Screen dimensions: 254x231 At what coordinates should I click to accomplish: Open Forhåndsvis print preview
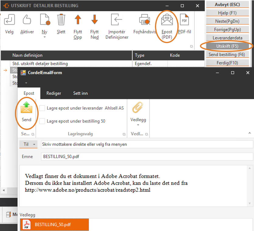(x=144, y=20)
